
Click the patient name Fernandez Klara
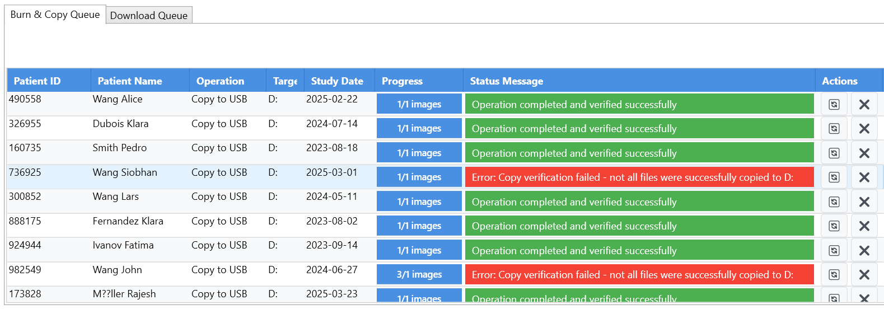click(128, 221)
